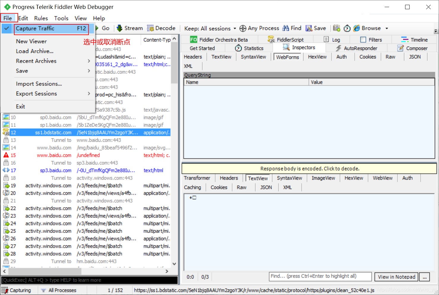Click the session list scroll down arrow
This screenshot has width=439, height=295.
[174, 264]
